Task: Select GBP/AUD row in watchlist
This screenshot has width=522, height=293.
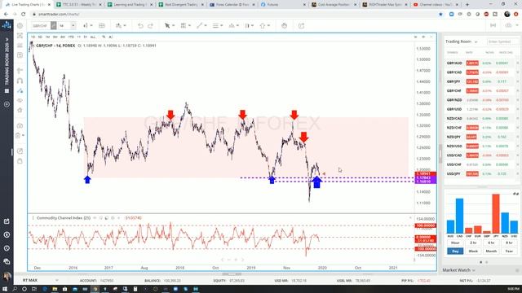Action: tap(481, 63)
